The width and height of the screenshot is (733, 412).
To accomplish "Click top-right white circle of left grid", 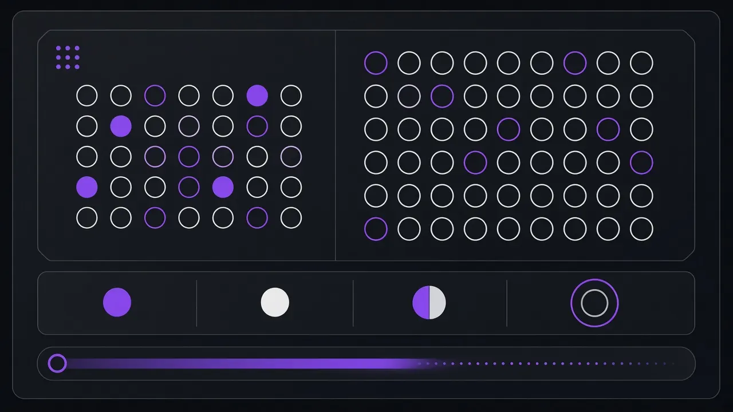I will (x=291, y=96).
